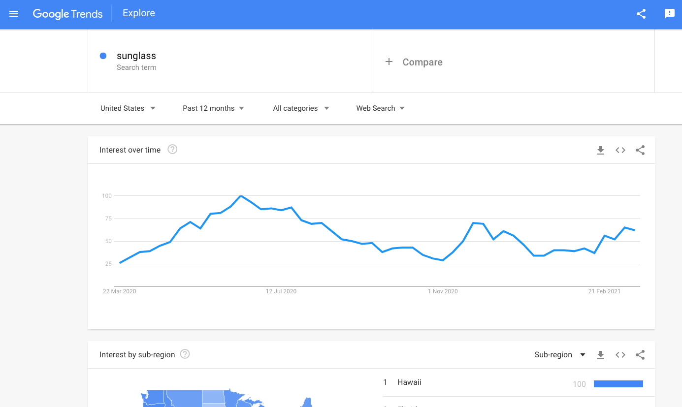Image resolution: width=682 pixels, height=407 pixels.
Task: Download the Interest over time data as CSV
Action: 601,150
